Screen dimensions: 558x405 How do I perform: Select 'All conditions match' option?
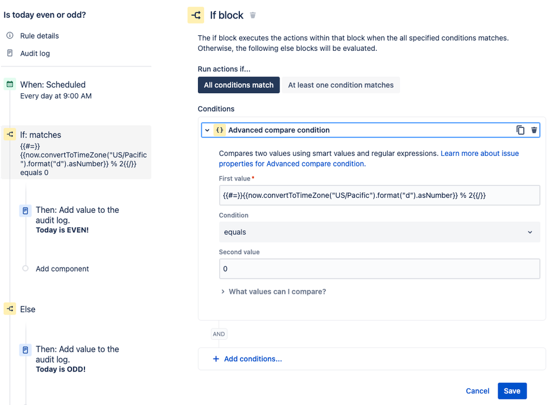239,85
